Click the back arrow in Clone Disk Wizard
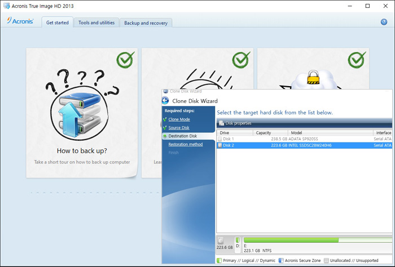The width and height of the screenshot is (395, 267). [165, 101]
